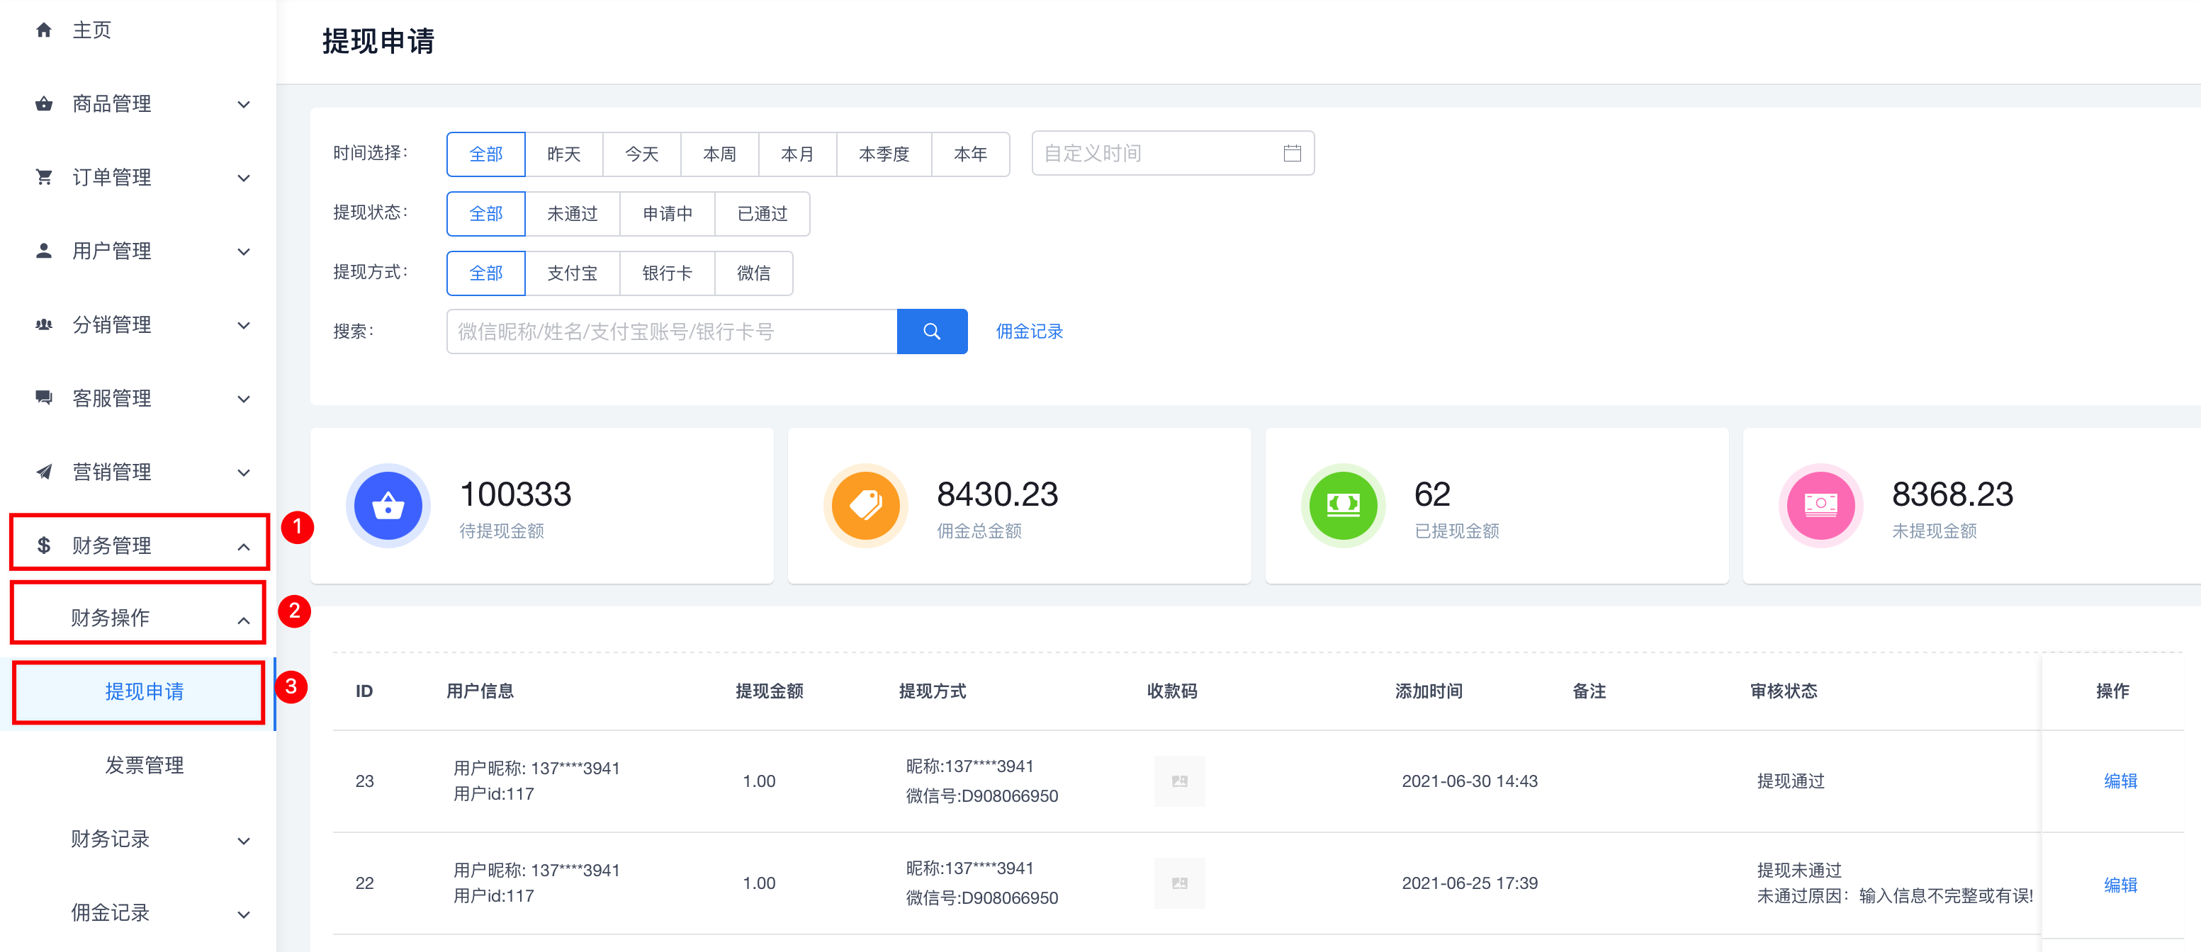
Task: Open 发票管理 menu item
Action: pos(145,766)
